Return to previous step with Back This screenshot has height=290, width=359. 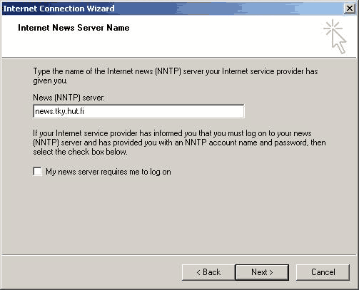coord(208,272)
